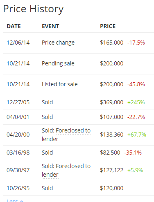Click the 04/04/01 date cell

click(x=18, y=117)
